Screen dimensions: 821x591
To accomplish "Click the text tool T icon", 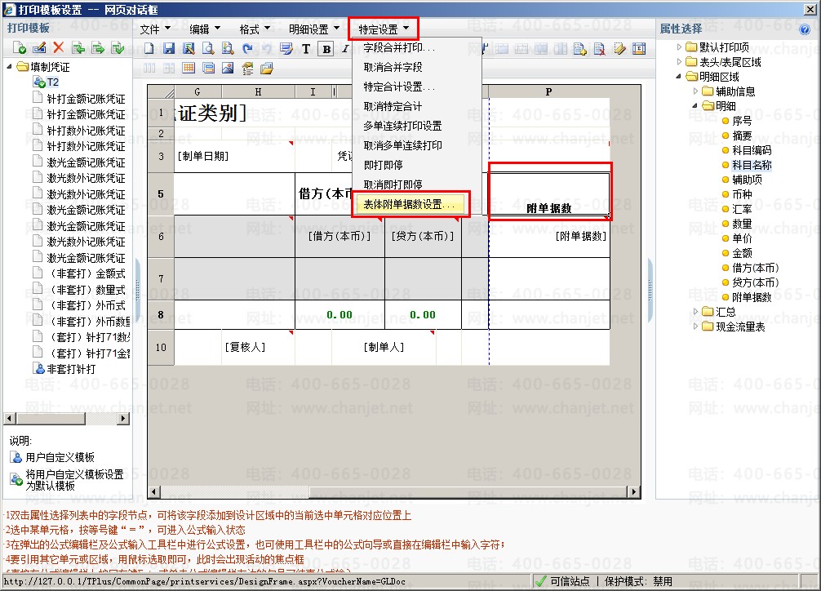I will (x=307, y=49).
